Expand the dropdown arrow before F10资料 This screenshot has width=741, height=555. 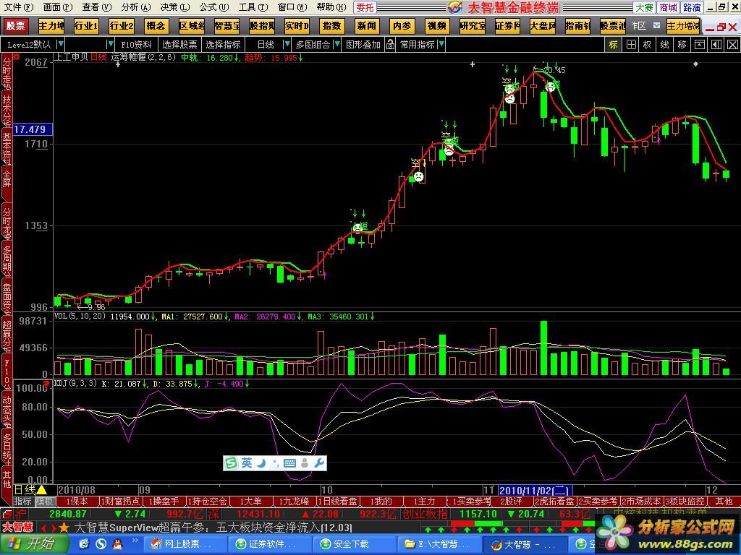click(x=110, y=44)
